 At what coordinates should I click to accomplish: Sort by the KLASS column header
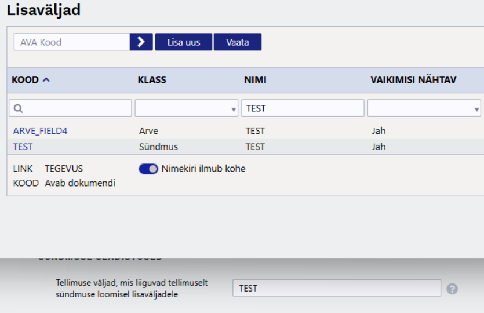click(152, 80)
